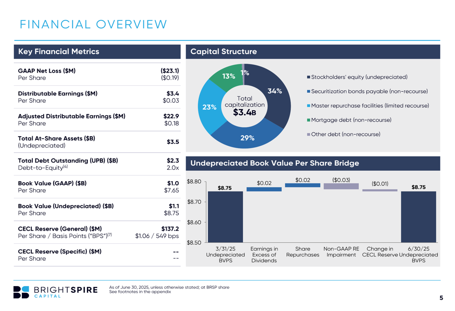Click the Capital Structure section header

coord(313,52)
